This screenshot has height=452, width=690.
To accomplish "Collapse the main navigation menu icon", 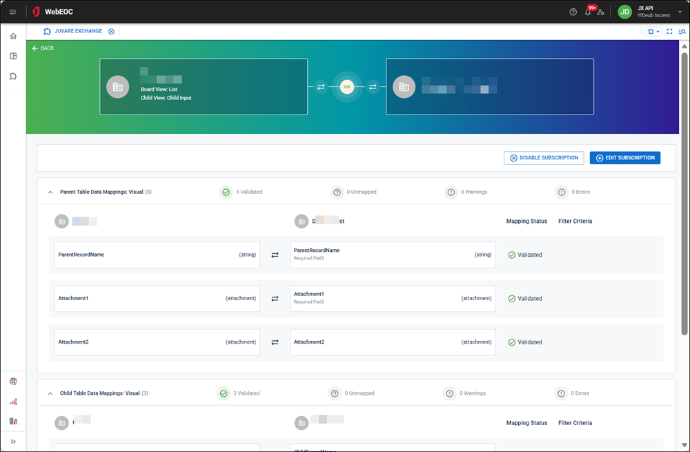I will coord(12,12).
